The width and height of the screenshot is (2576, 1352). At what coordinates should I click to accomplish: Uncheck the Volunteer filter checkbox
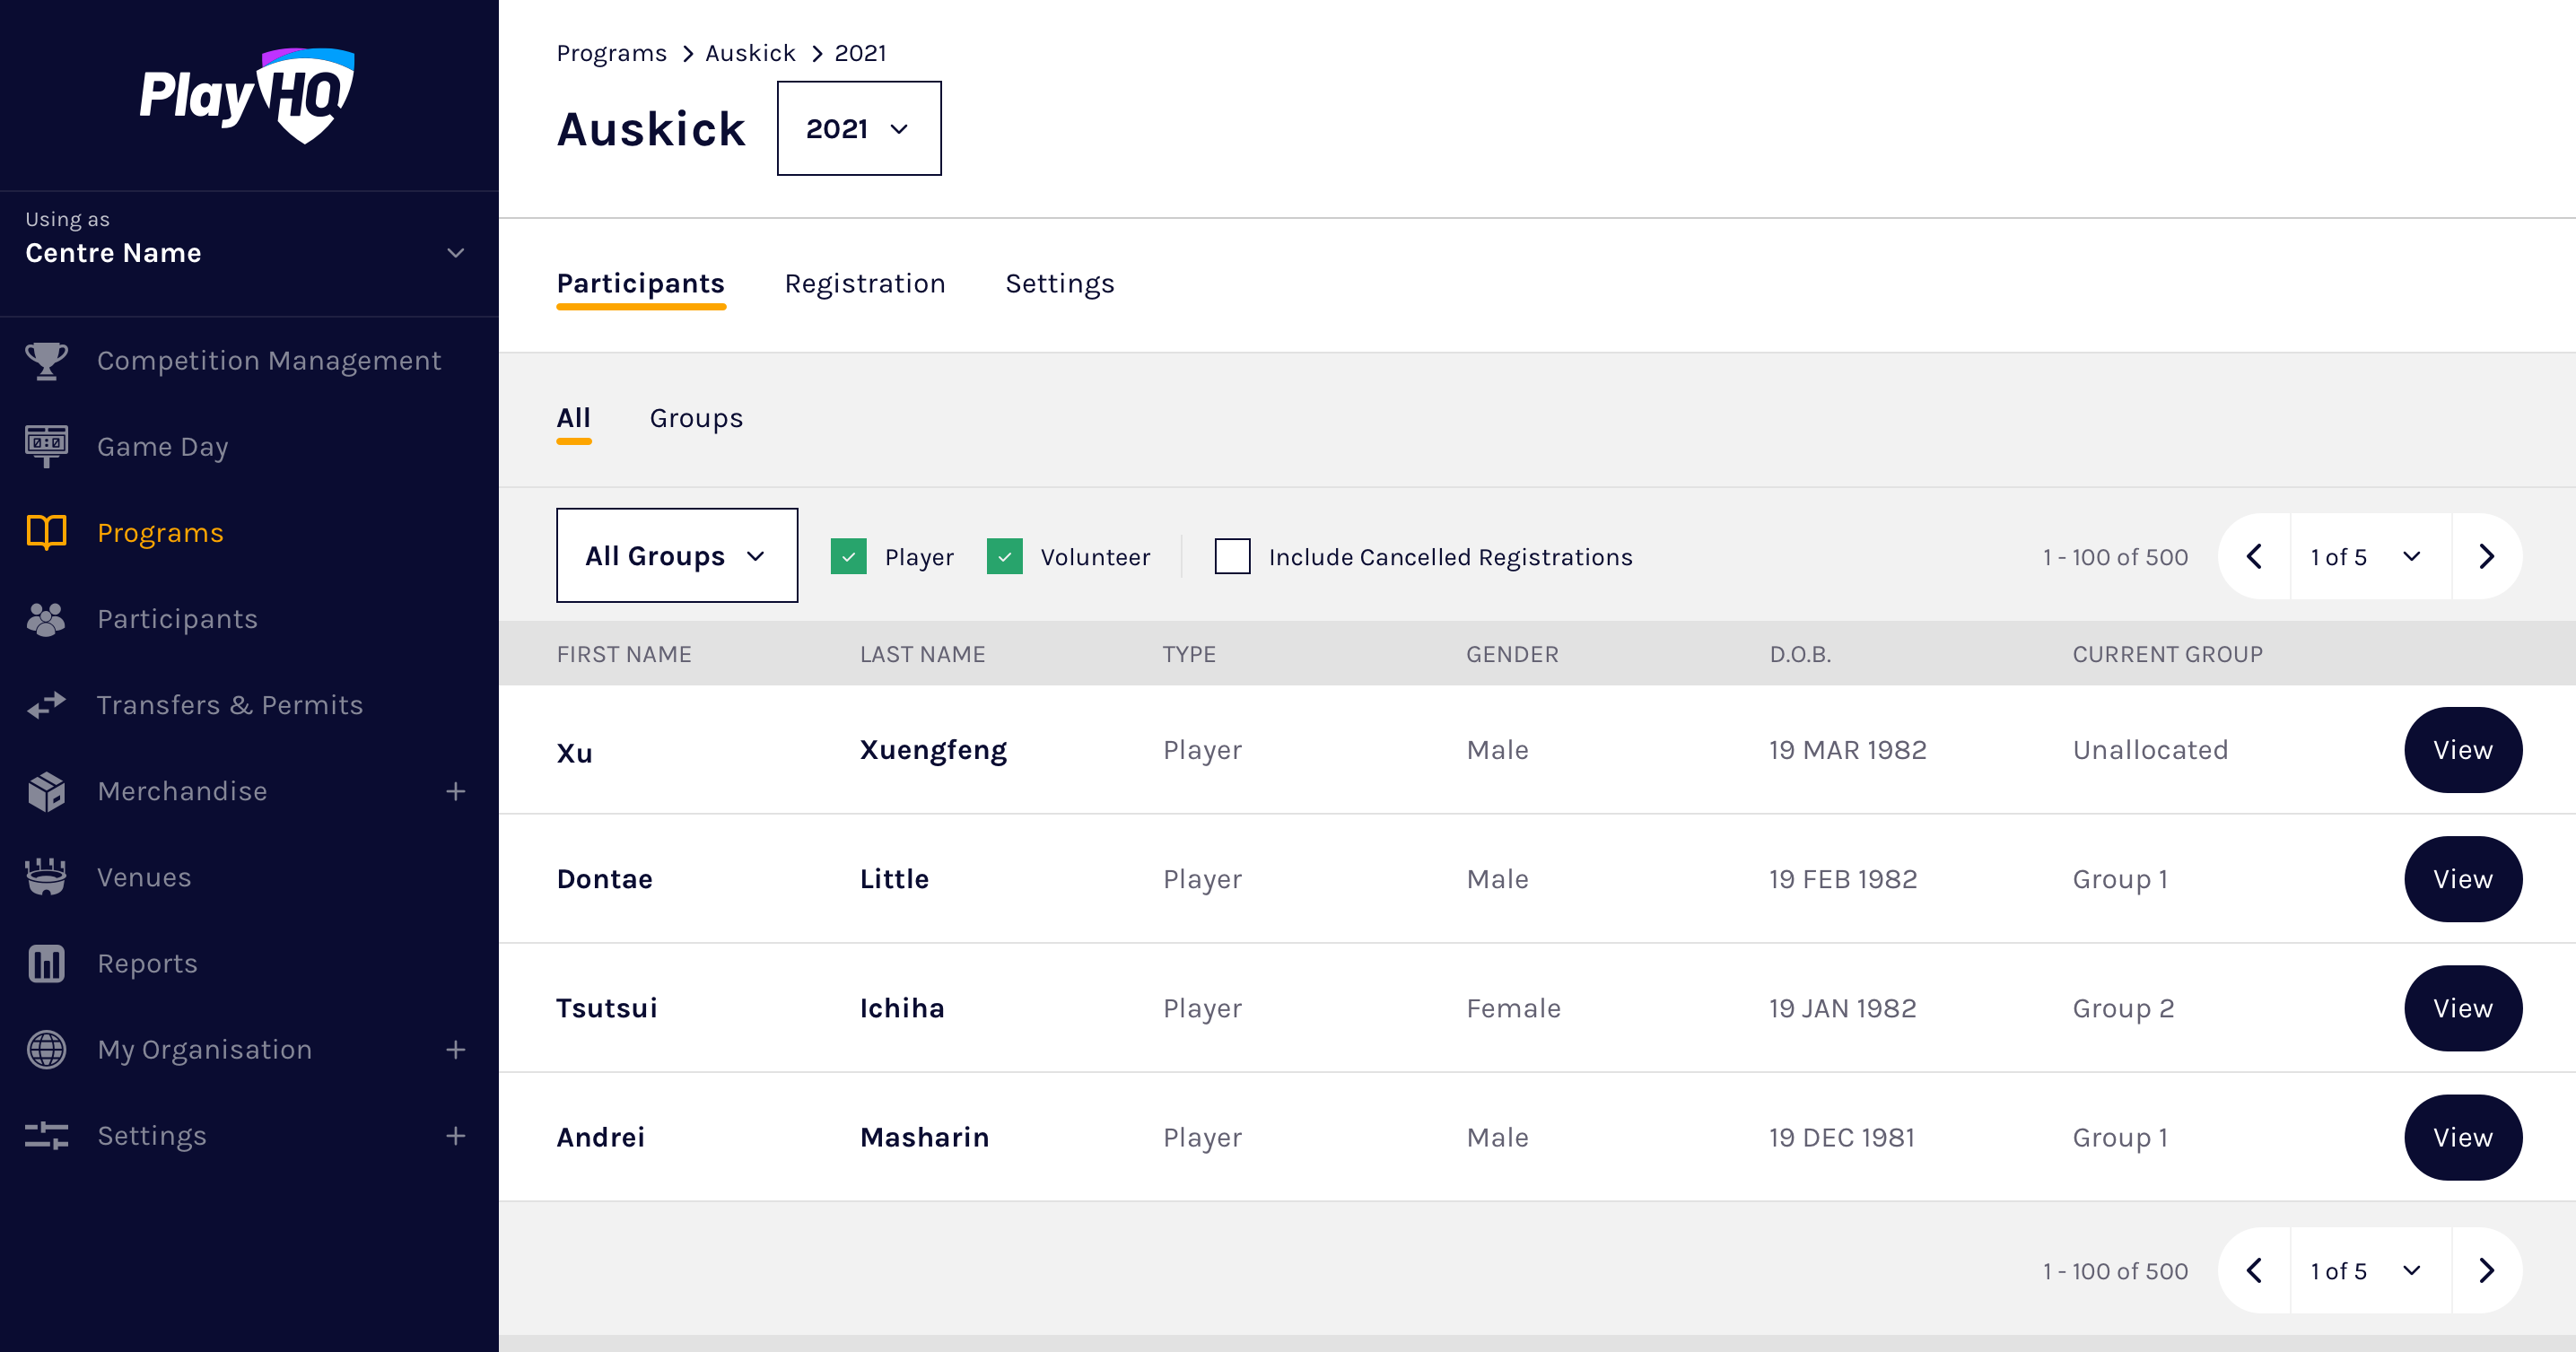[x=1004, y=556]
